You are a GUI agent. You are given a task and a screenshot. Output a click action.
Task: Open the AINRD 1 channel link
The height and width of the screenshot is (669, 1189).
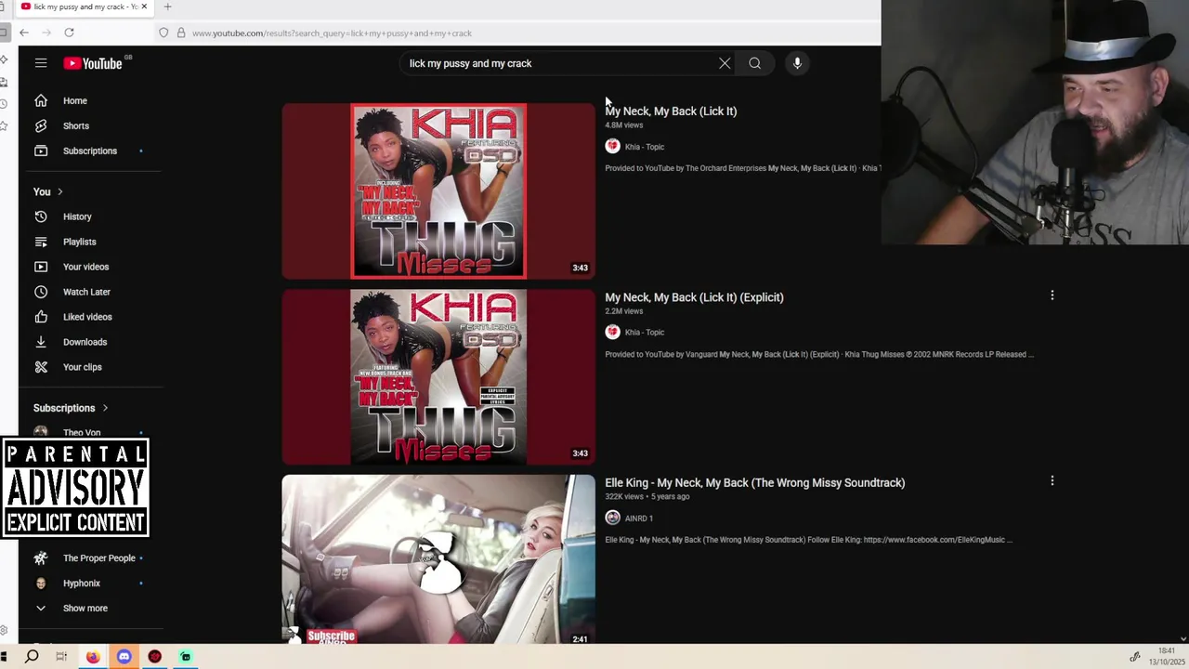638,518
